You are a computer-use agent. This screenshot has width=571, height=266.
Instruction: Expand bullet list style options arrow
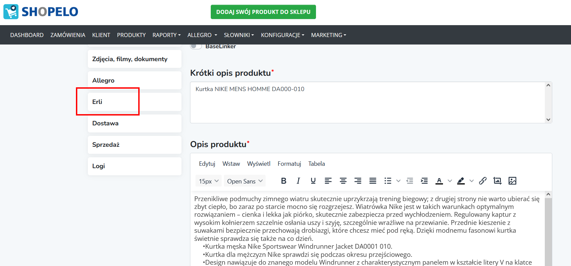398,181
